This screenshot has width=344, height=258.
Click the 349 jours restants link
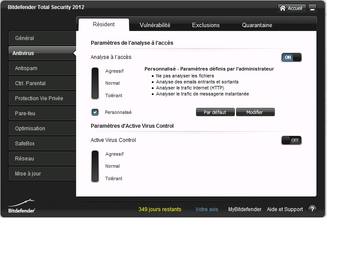(160, 209)
